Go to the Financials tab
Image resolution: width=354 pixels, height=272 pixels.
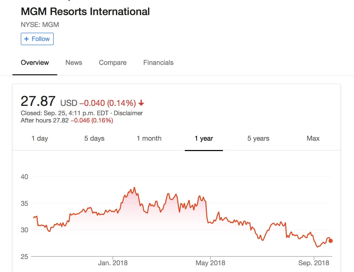158,63
